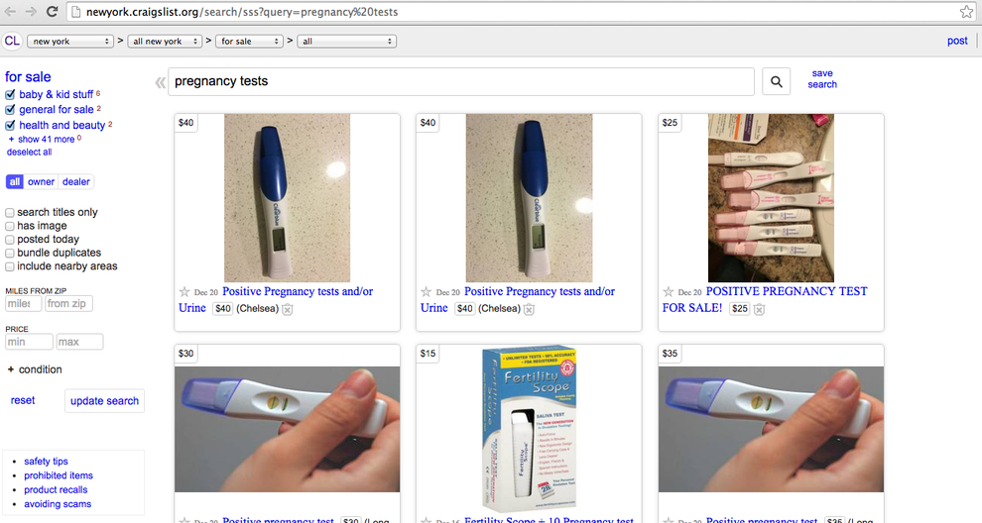Expand the condition filter section

(x=35, y=369)
